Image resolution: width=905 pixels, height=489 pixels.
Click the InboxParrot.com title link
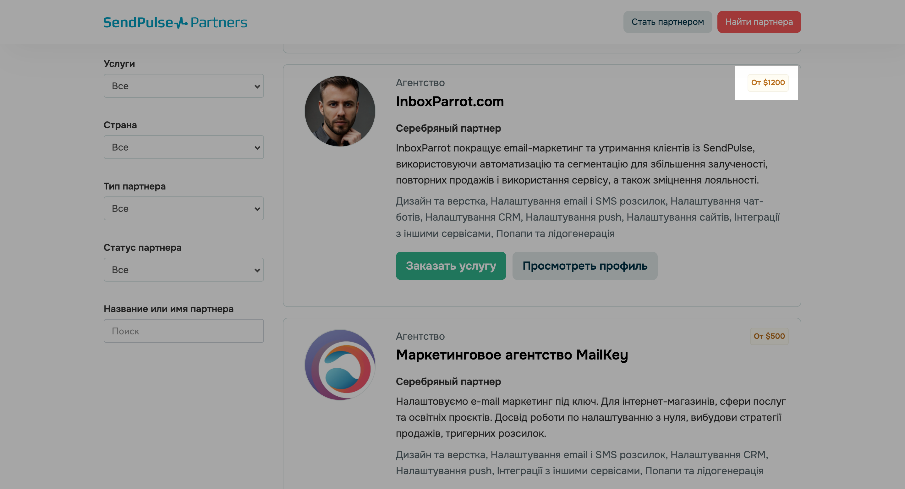[450, 102]
